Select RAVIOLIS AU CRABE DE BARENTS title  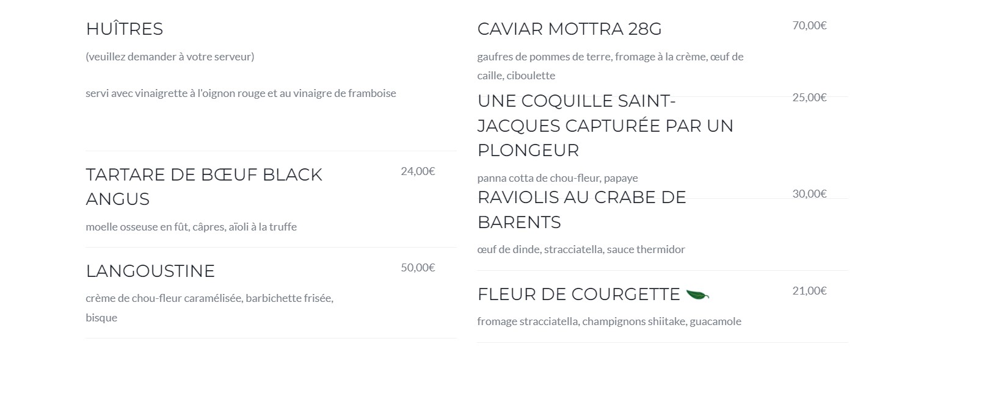582,209
